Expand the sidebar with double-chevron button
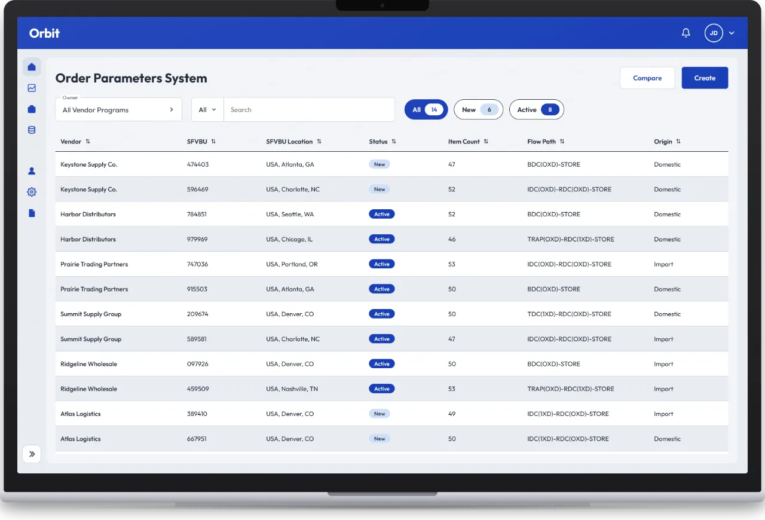 32,454
